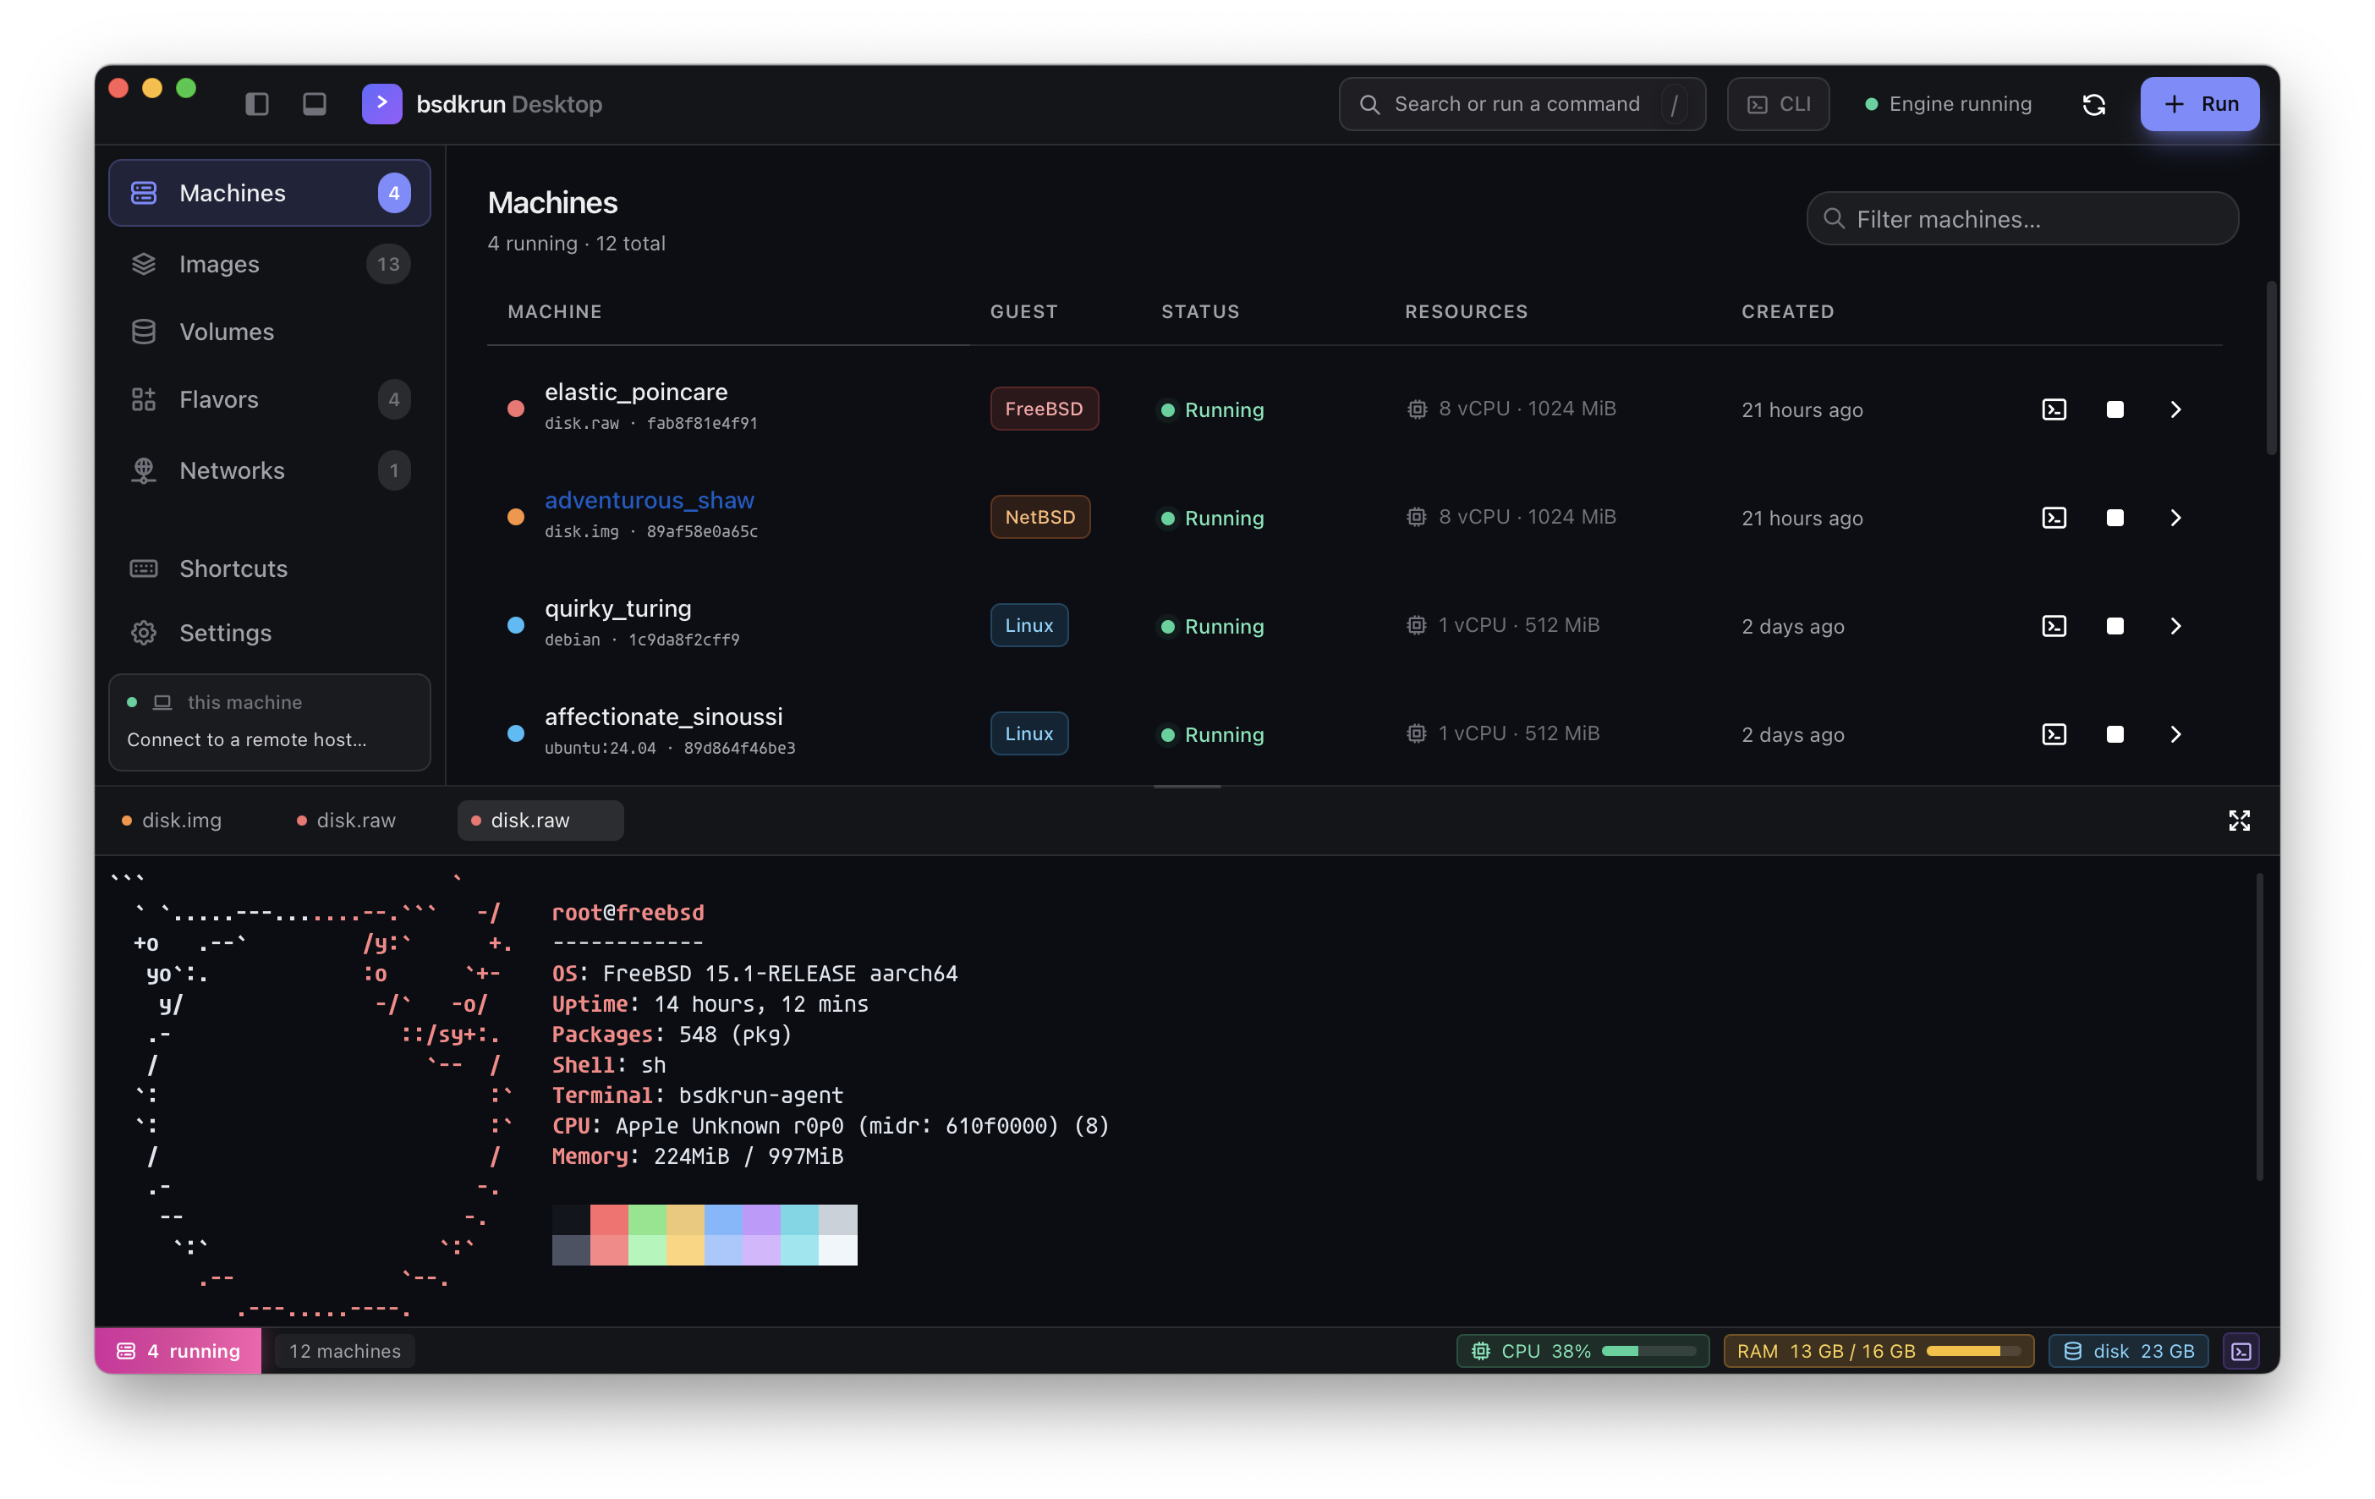Open the CLI button in header
Screen dimensions: 2375x1499
point(1777,103)
